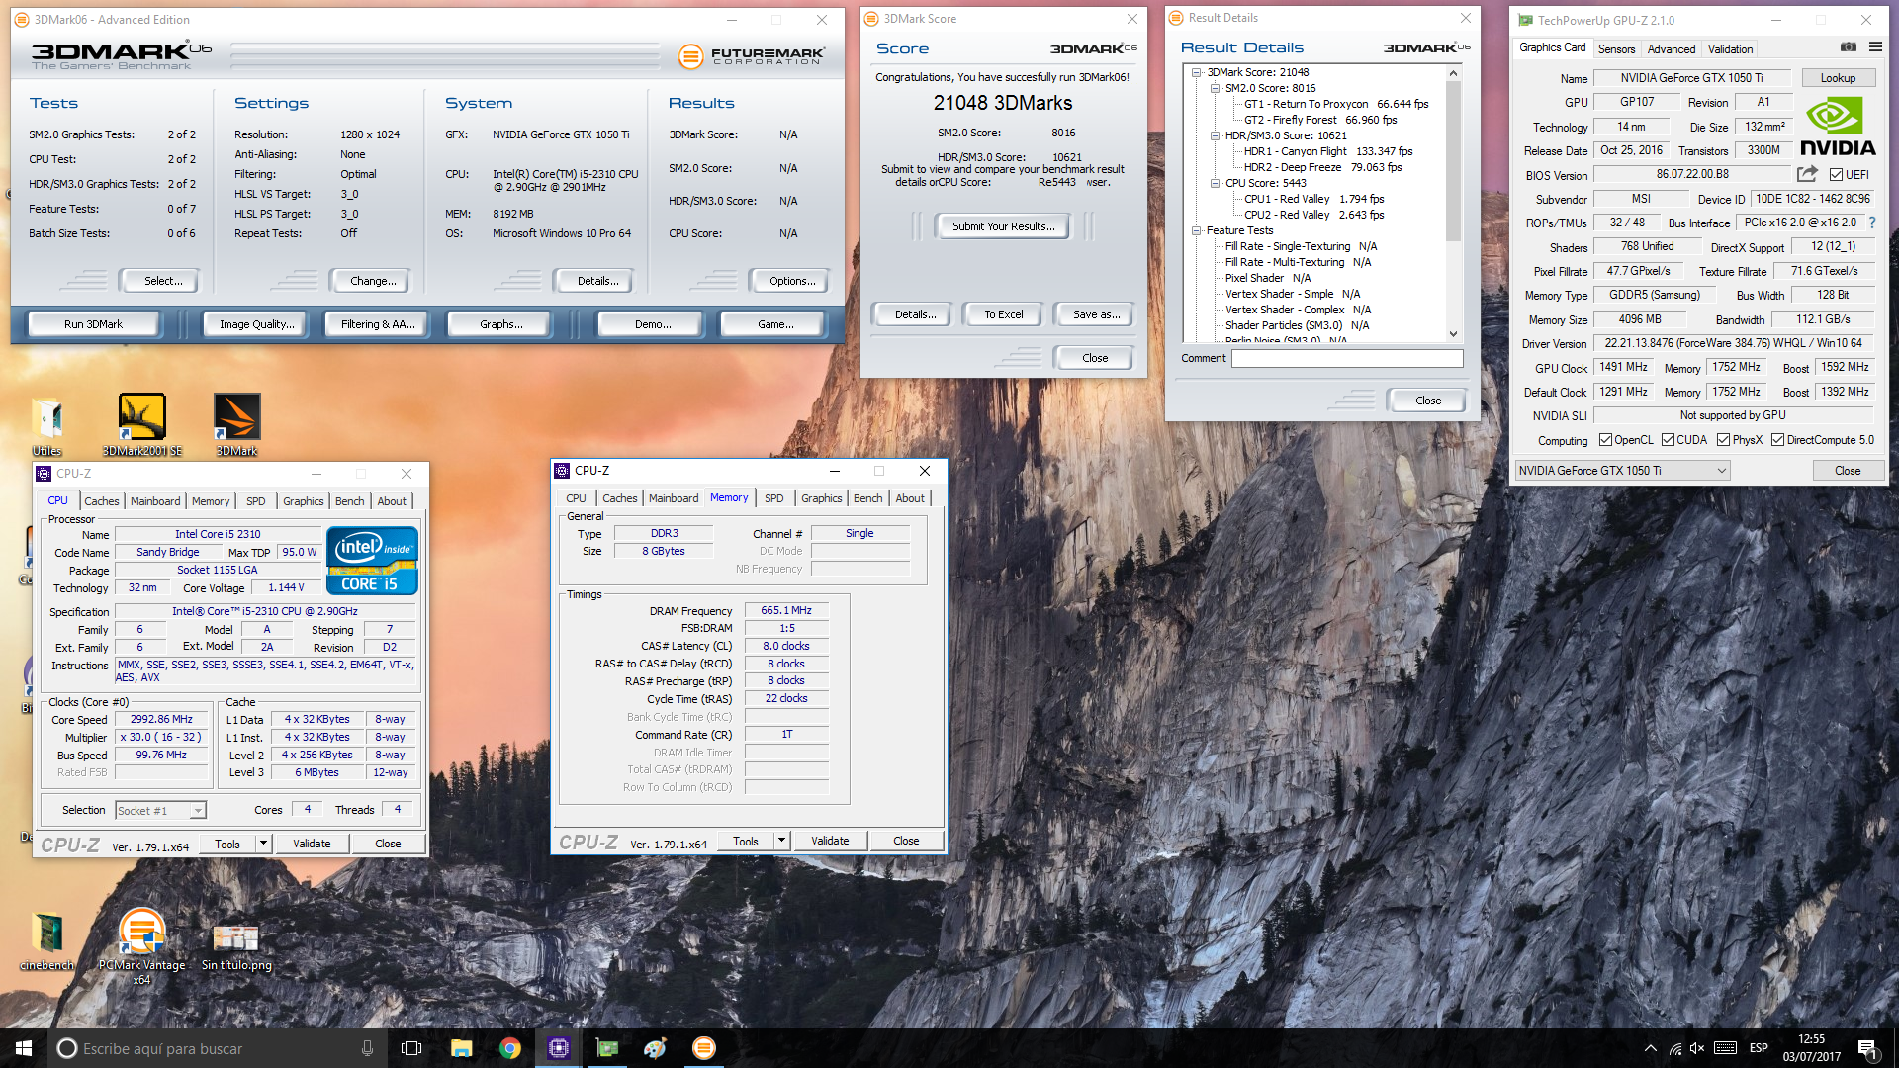Open the SPD tab in Memory CPU-Z window
Viewport: 1899px width, 1068px height.
pyautogui.click(x=774, y=498)
